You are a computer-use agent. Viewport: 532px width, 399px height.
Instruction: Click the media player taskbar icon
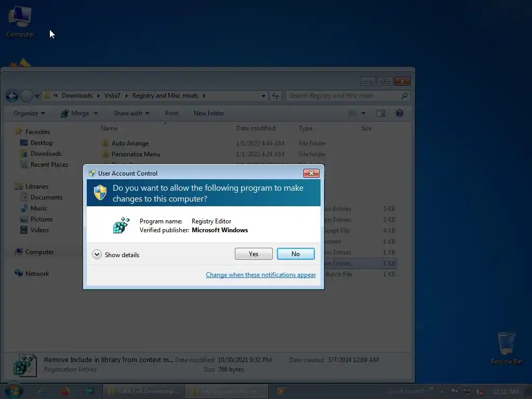[x=281, y=391]
